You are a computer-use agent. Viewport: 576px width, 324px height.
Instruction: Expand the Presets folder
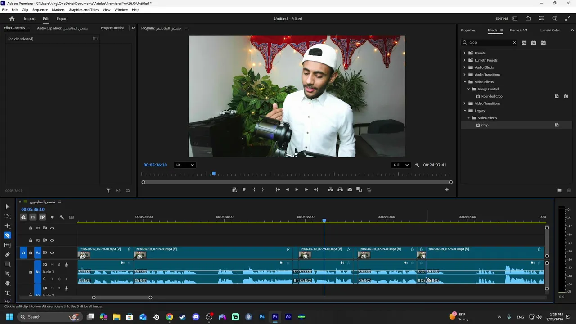[465, 53]
